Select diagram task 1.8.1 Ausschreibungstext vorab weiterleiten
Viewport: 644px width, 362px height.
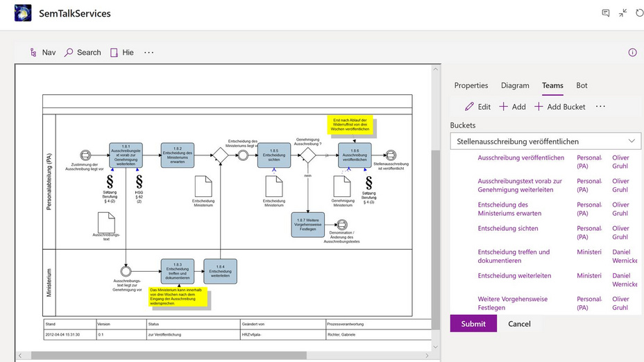(x=126, y=155)
